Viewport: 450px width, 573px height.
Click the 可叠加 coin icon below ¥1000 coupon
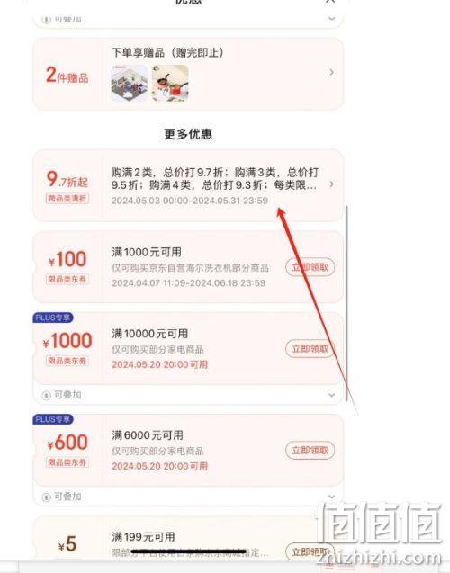click(46, 396)
